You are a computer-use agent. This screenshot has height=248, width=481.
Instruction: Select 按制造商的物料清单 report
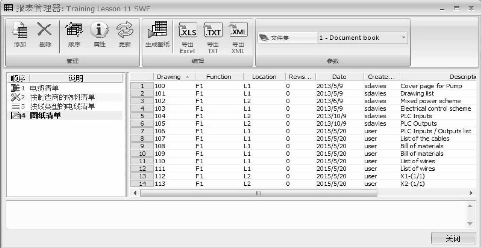62,97
